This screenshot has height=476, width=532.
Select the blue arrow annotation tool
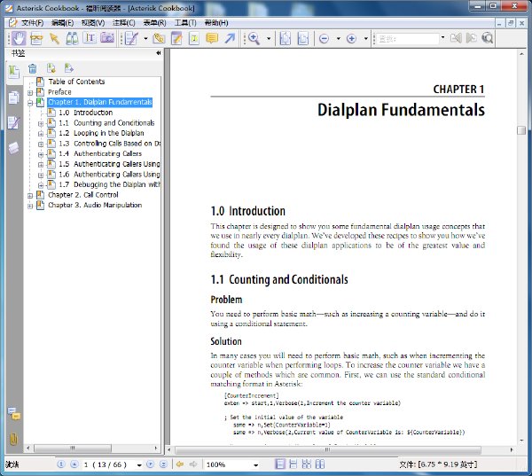(x=230, y=38)
